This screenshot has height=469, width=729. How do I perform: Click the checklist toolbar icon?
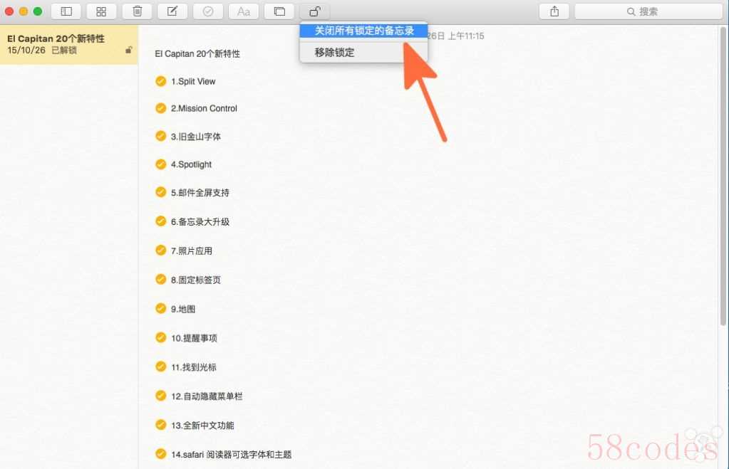click(208, 11)
